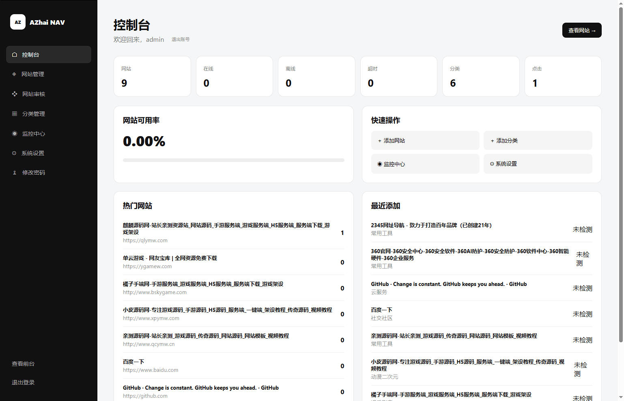The width and height of the screenshot is (624, 401).
Task: Click the http://www.bskygame.com URL
Action: [155, 292]
